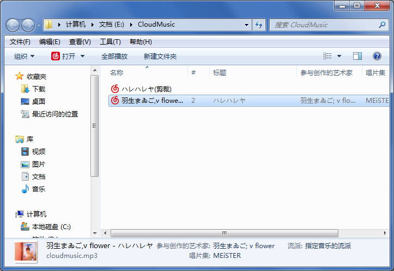Click the back navigation arrow button

(13, 25)
